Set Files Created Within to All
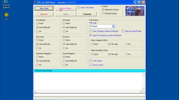This screenshot has width=179, height=100. (x=126, y=44)
